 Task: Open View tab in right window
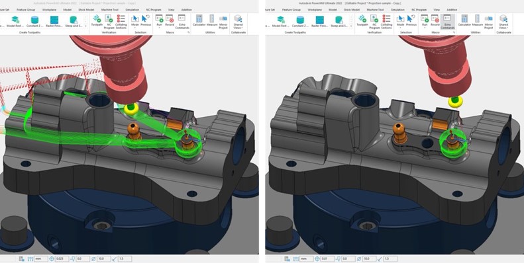(437, 10)
